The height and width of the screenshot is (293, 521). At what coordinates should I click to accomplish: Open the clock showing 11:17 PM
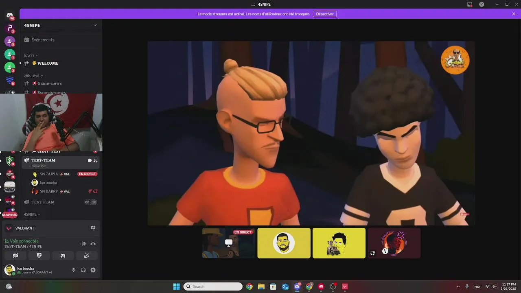509,286
